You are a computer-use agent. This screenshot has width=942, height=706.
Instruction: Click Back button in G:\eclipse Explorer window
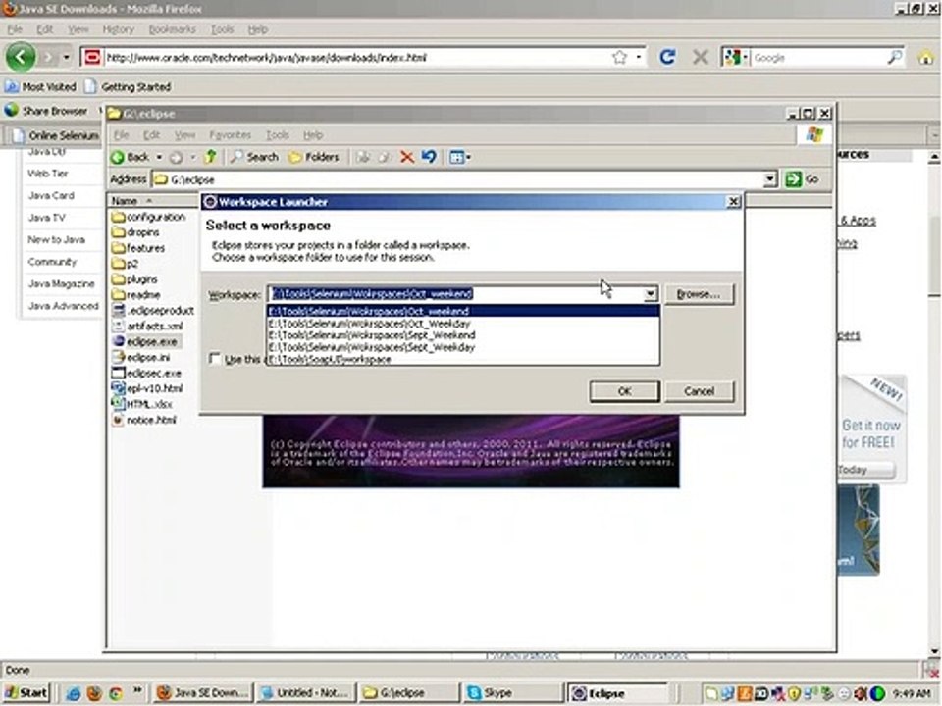coord(131,157)
